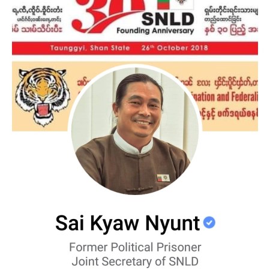The width and height of the screenshot is (270, 270).
Task: Click the 26th October 2018 date
Action: (175, 48)
